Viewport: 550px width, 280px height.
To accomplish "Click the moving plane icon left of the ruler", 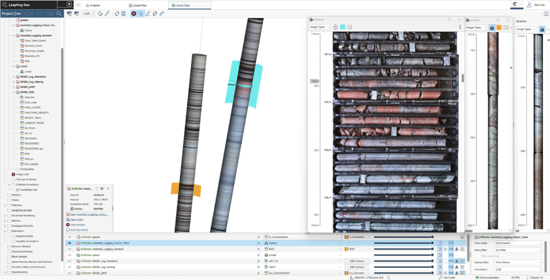I will click(x=155, y=14).
